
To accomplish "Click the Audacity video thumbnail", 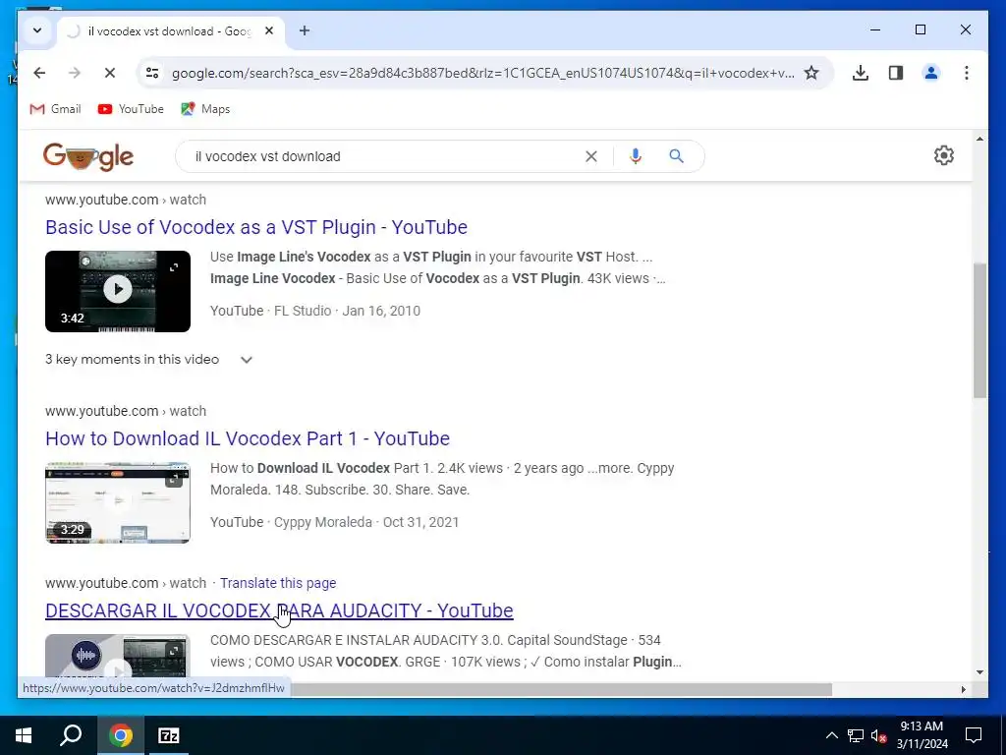I will 118,656.
